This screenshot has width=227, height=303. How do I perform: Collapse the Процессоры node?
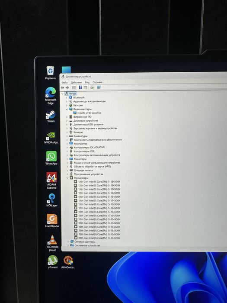(67, 178)
